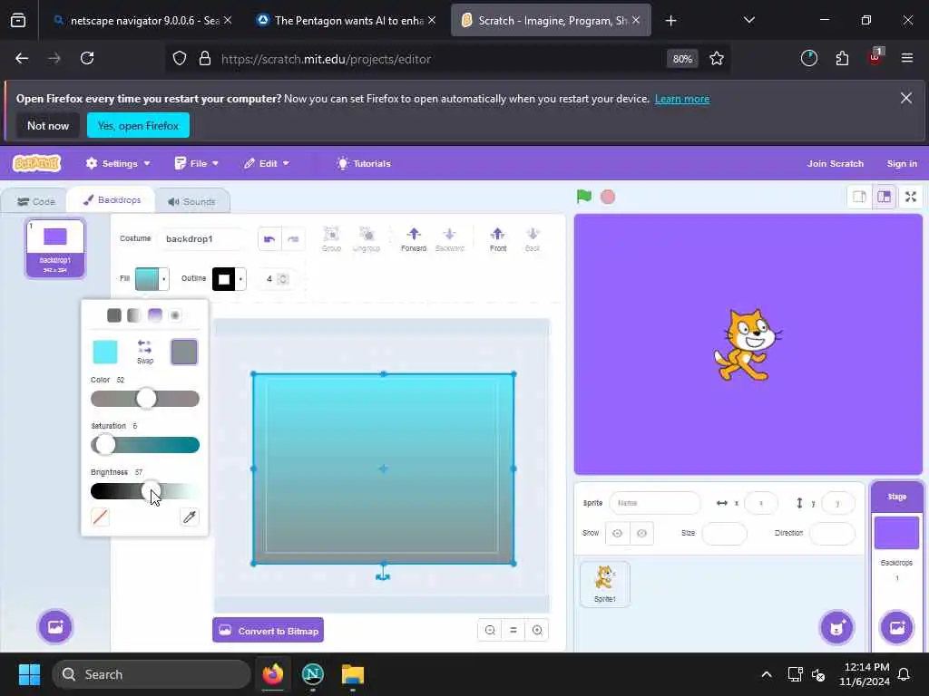The height and width of the screenshot is (696, 929).
Task: Open Firefox application menu
Action: tap(907, 58)
